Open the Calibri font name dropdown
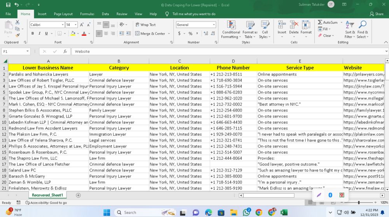 (x=62, y=24)
